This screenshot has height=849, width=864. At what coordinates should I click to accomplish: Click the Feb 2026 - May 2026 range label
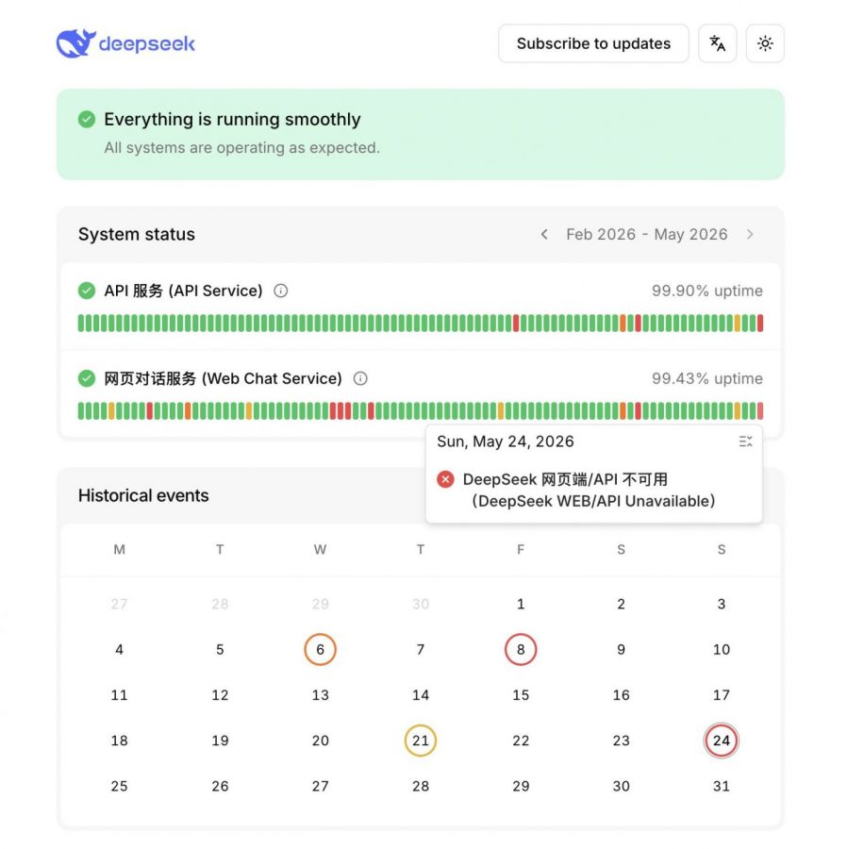(x=647, y=234)
